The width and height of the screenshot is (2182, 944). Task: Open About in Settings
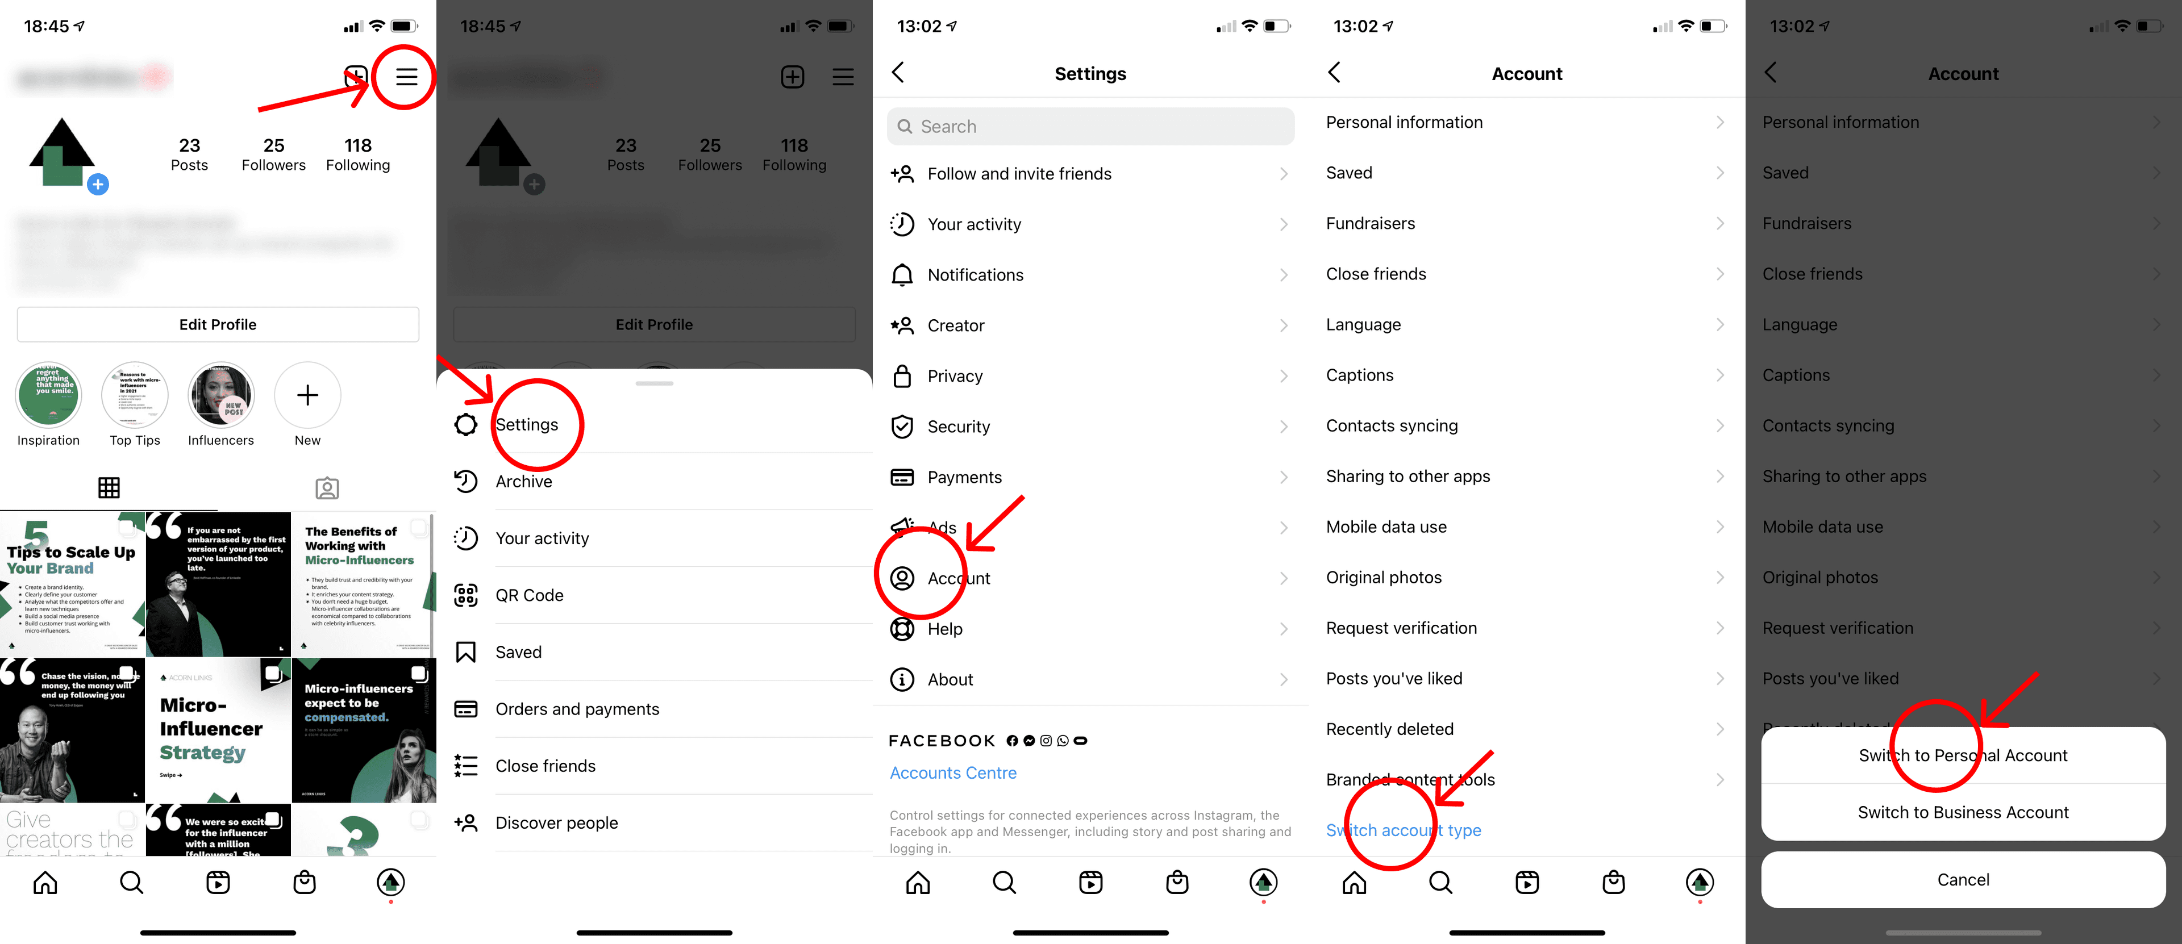1090,679
